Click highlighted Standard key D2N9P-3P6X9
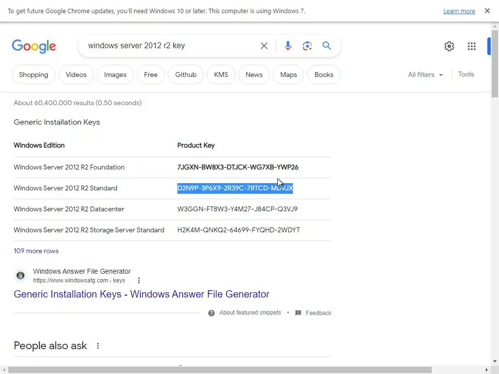The image size is (499, 374). 235,188
